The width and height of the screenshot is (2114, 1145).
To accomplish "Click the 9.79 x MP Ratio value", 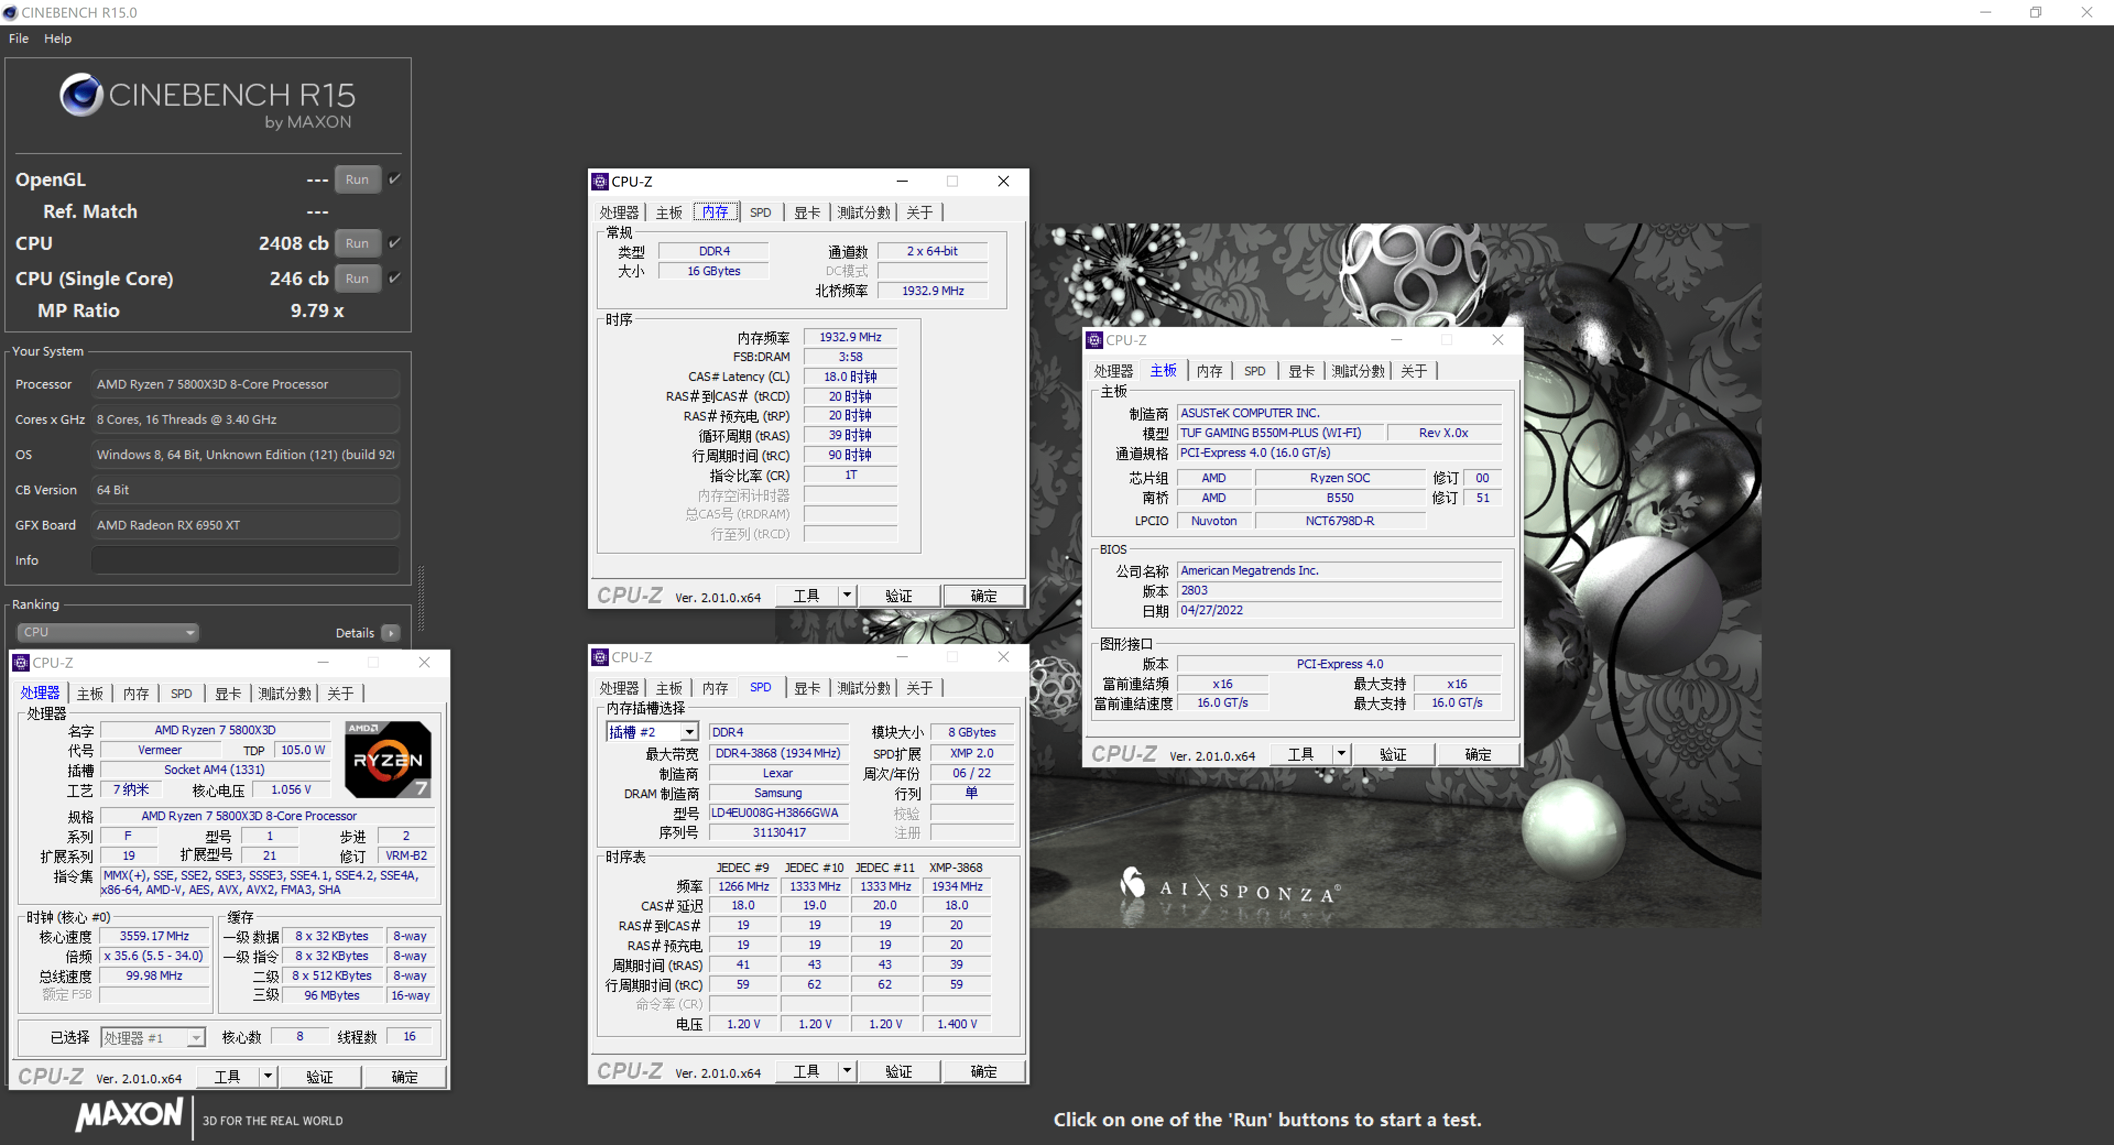I will (x=317, y=310).
